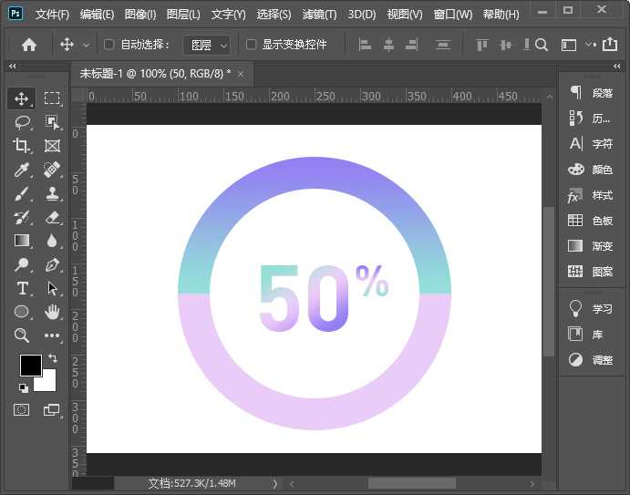
Task: Select the Dodge tool
Action: tap(21, 264)
